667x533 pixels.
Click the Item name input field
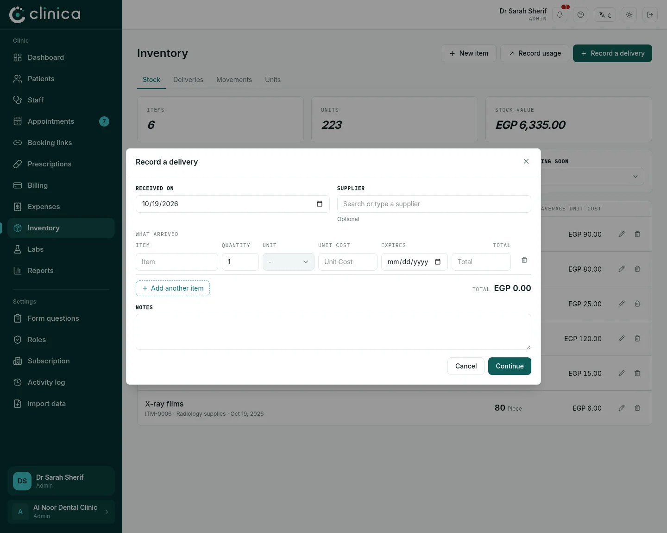(x=177, y=262)
